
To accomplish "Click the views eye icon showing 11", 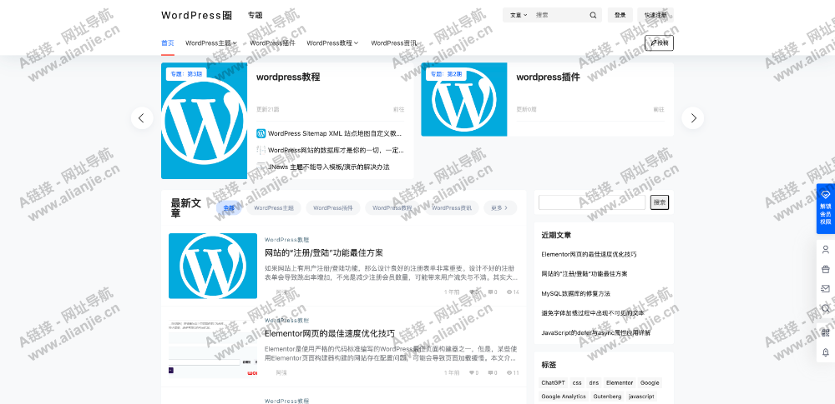I will (509, 372).
